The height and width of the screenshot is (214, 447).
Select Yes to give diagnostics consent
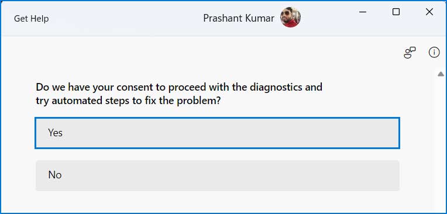pos(217,133)
